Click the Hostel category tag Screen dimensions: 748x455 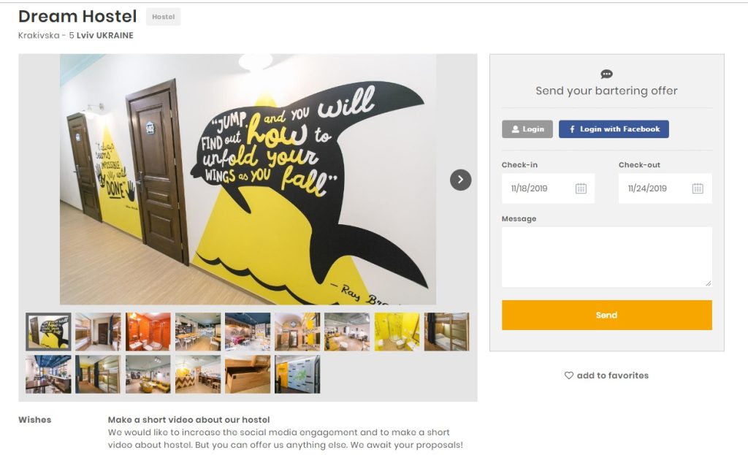(x=163, y=17)
